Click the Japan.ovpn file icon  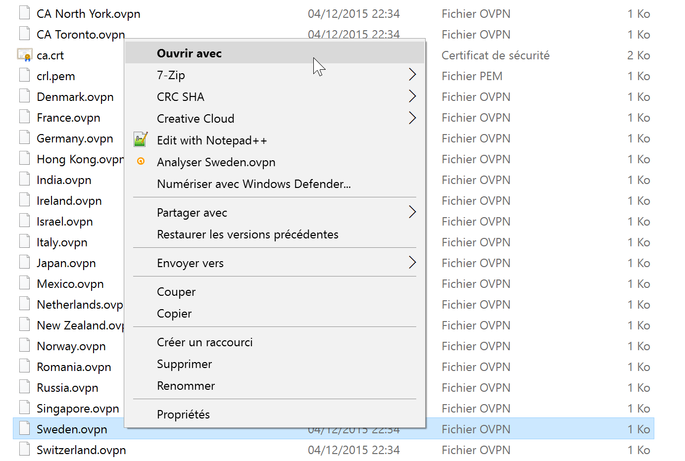tap(24, 262)
